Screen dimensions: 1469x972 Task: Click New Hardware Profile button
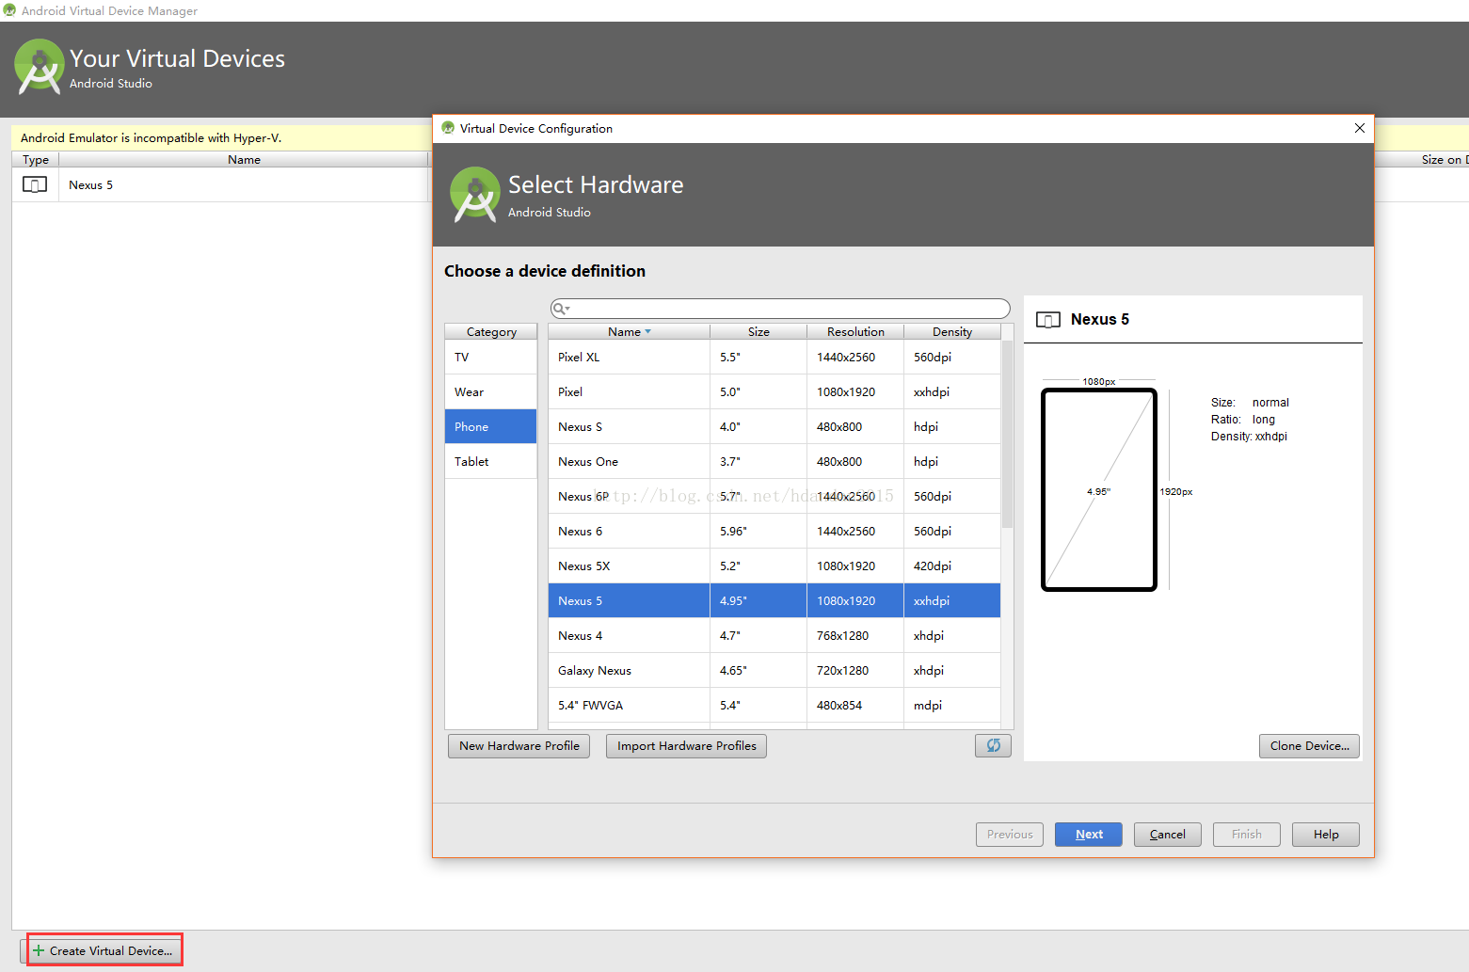coord(519,745)
